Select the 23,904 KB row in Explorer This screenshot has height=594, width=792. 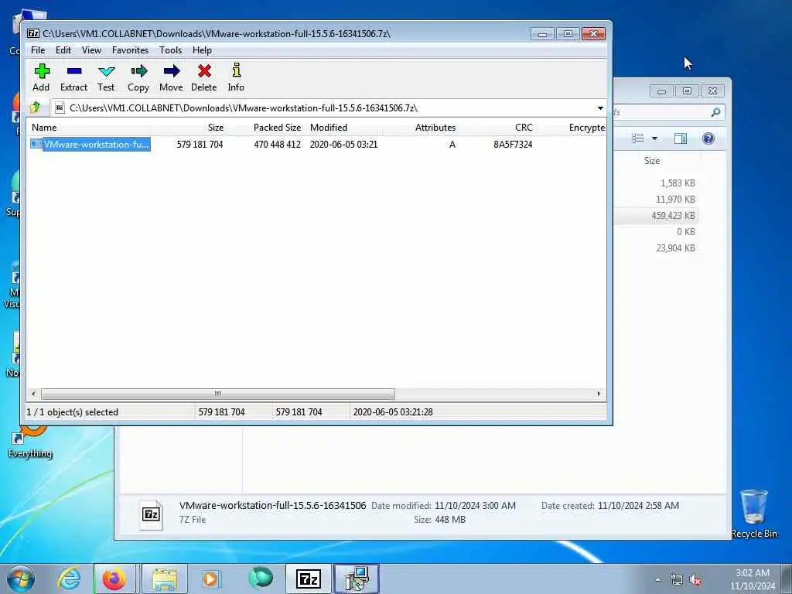tap(657, 248)
